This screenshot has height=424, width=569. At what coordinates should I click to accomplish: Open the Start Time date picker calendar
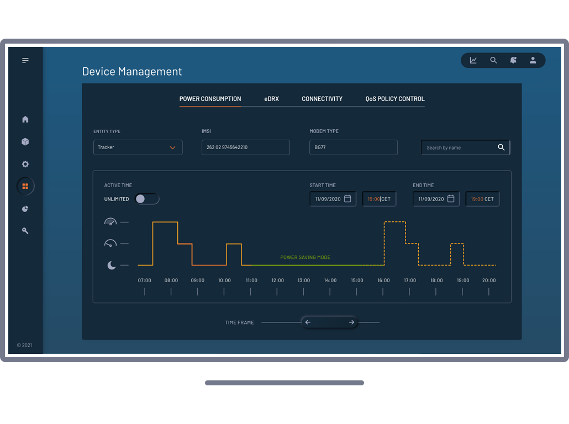coord(347,199)
